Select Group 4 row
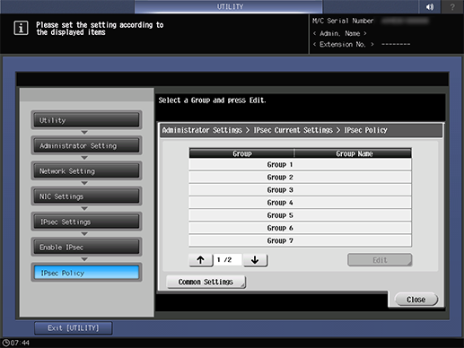Viewport: 464px width, 348px height. point(300,203)
